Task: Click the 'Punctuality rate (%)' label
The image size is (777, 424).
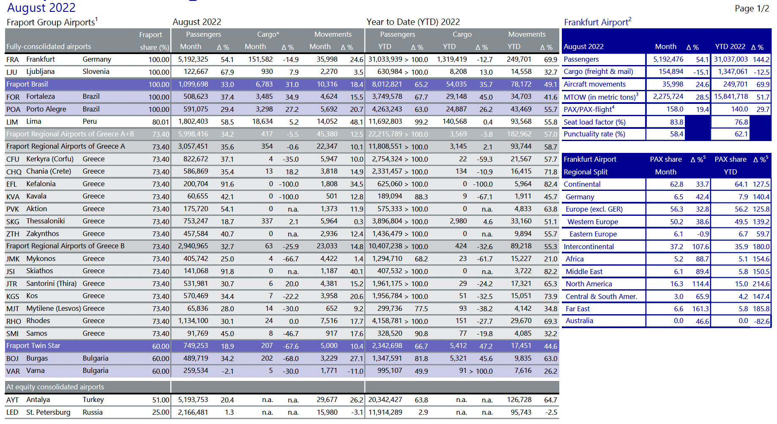Action: [594, 134]
